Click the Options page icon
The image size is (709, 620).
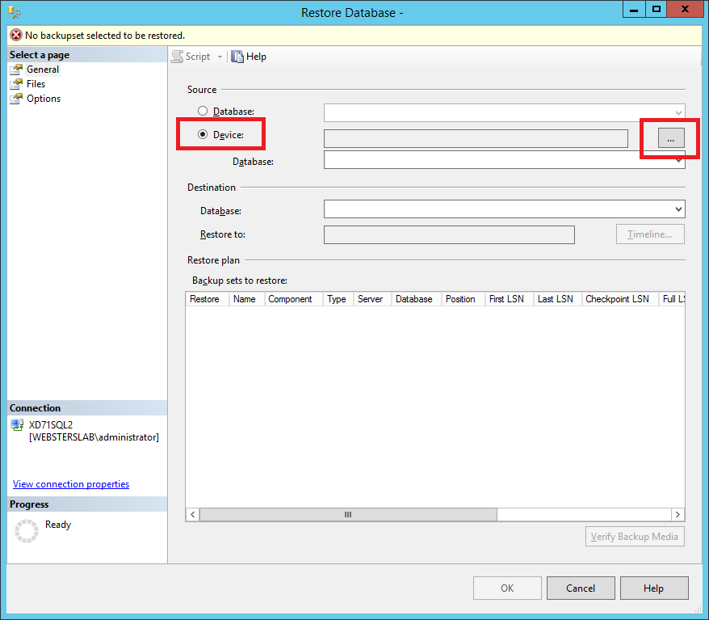[x=16, y=99]
